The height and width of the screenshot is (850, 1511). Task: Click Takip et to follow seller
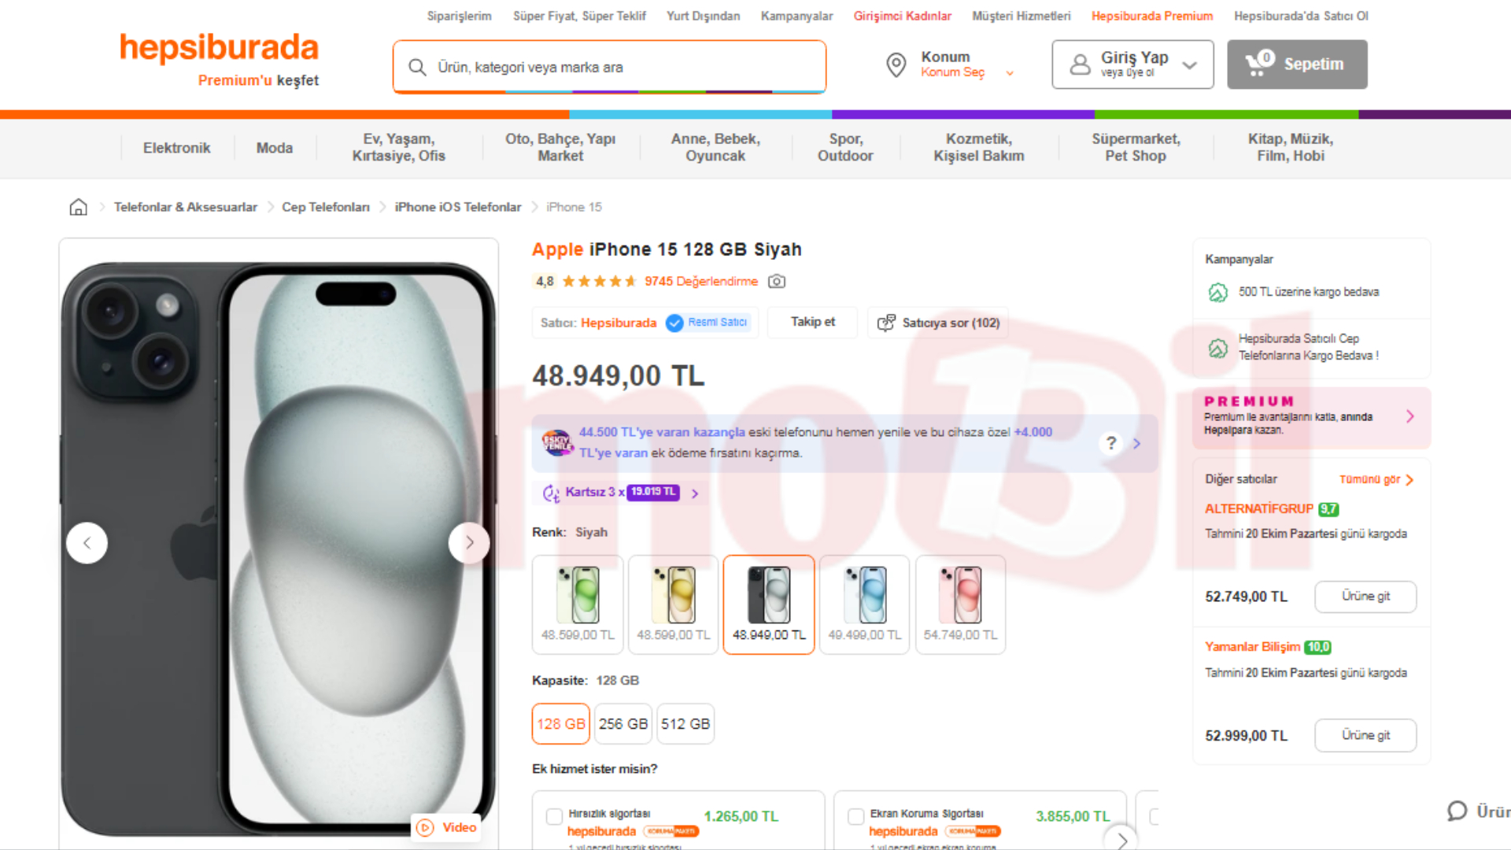click(812, 323)
